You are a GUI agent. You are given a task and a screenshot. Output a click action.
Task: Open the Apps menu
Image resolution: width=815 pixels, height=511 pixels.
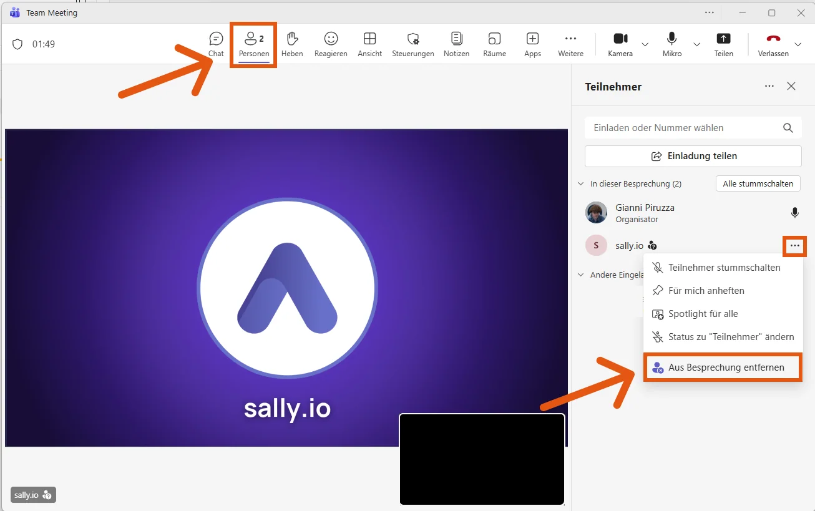click(x=532, y=44)
